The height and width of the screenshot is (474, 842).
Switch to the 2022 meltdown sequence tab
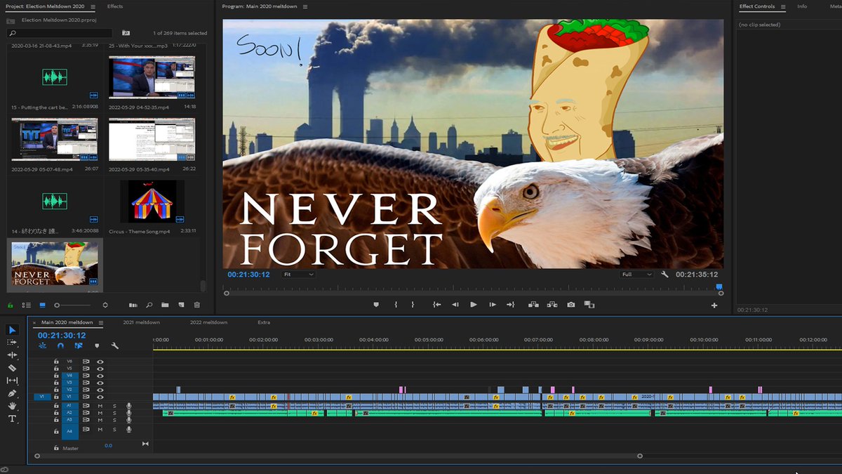click(208, 323)
